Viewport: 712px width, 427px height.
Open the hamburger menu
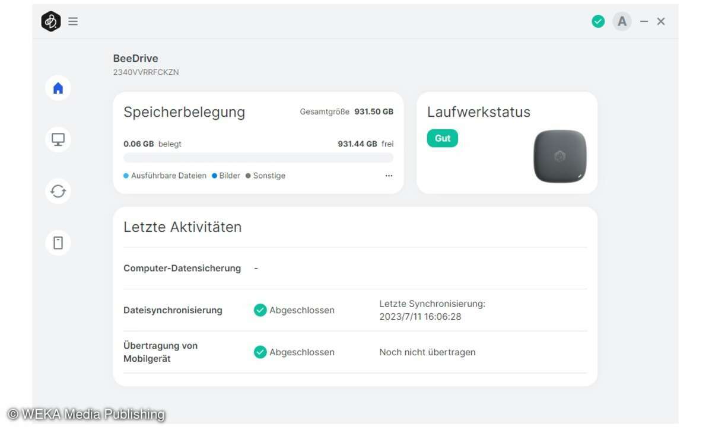coord(73,21)
